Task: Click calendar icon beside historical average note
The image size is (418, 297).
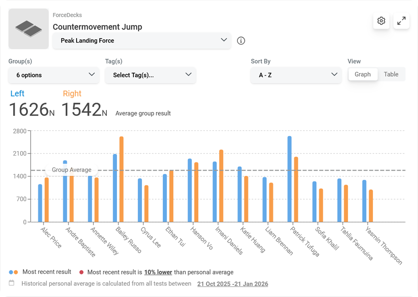Action: [12, 283]
